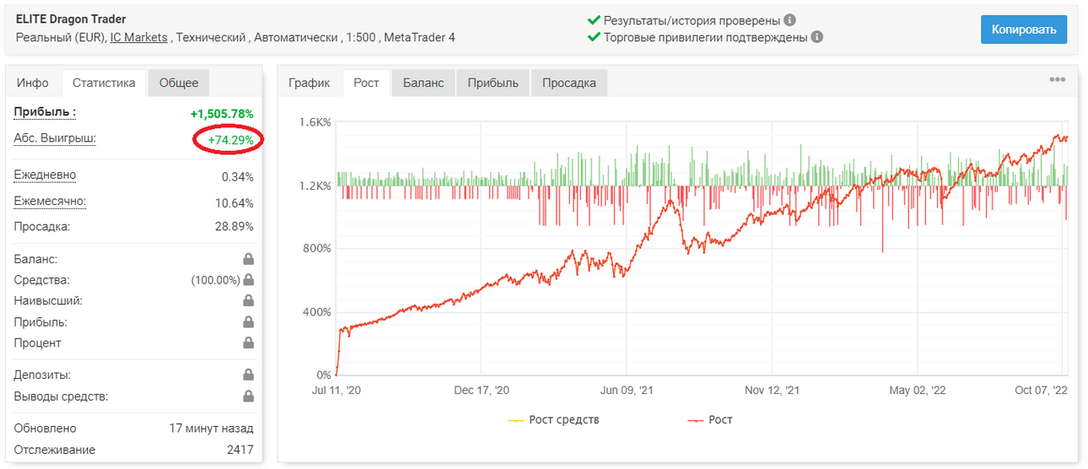Switch chart to Баланс tab
The image size is (1088, 469).
(x=423, y=83)
